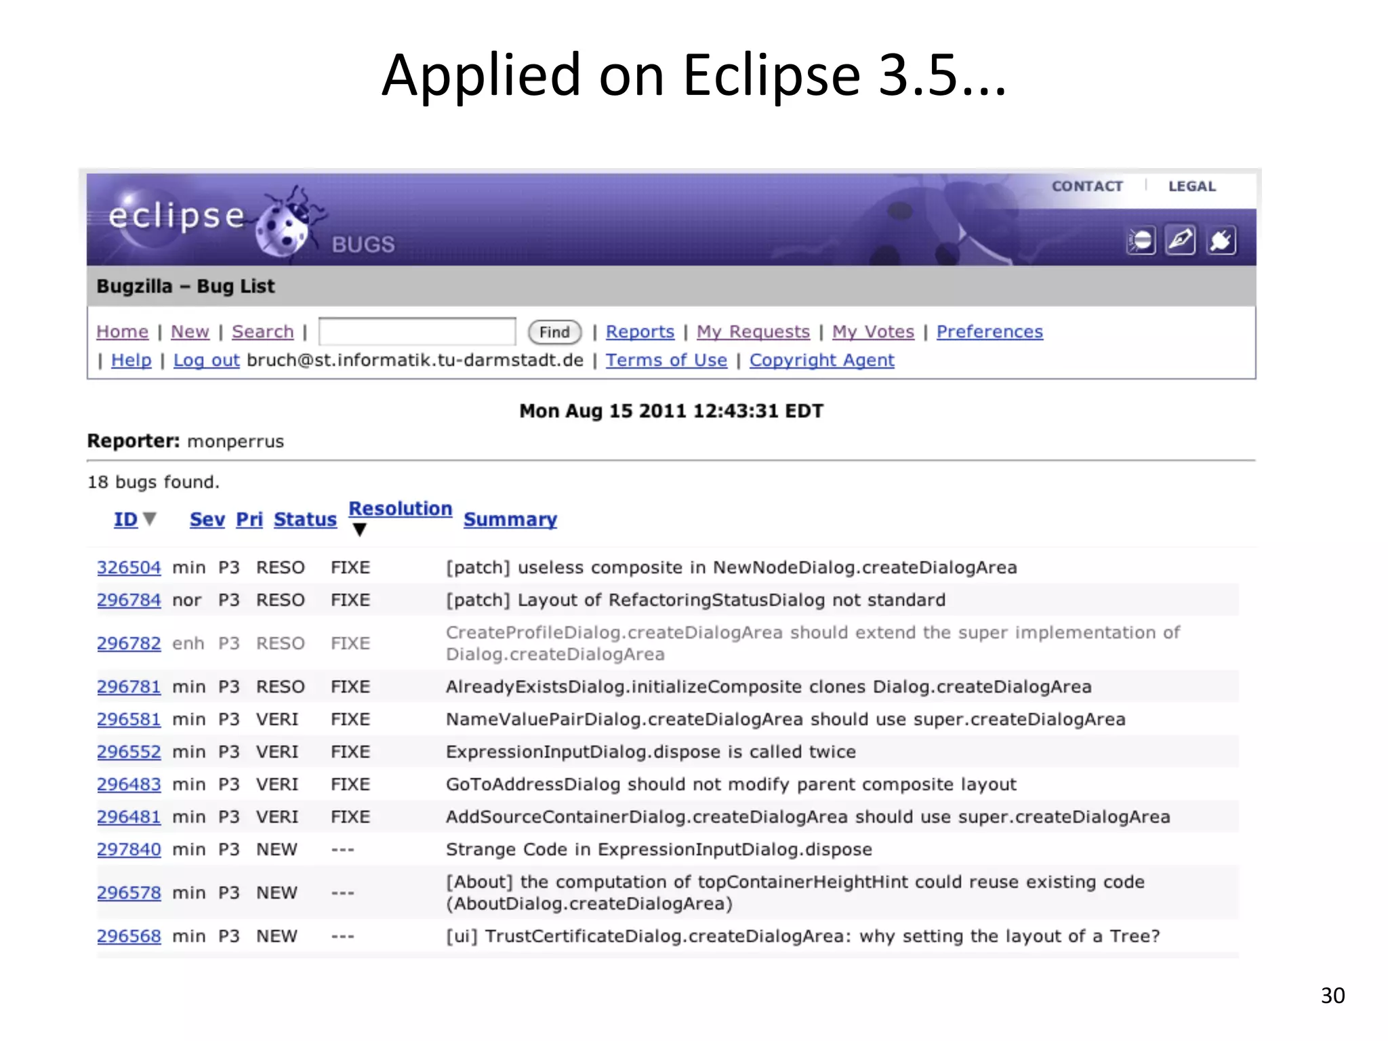
Task: Open the Search link
Action: point(263,331)
